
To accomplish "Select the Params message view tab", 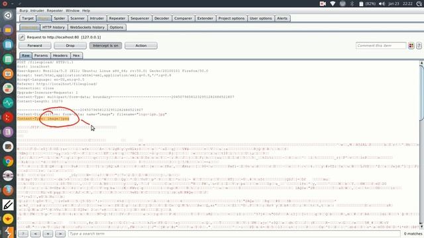I will pos(41,56).
